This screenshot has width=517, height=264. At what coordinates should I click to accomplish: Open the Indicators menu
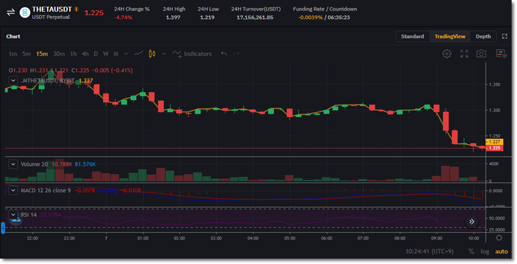(x=192, y=54)
